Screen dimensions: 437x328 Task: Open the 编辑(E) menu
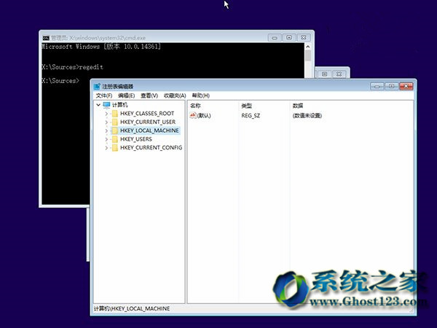[x=126, y=95]
